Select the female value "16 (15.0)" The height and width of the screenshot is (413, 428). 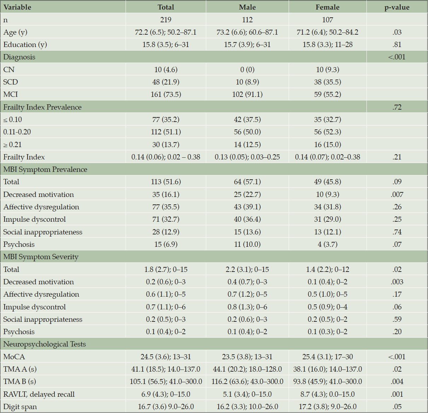pos(328,145)
